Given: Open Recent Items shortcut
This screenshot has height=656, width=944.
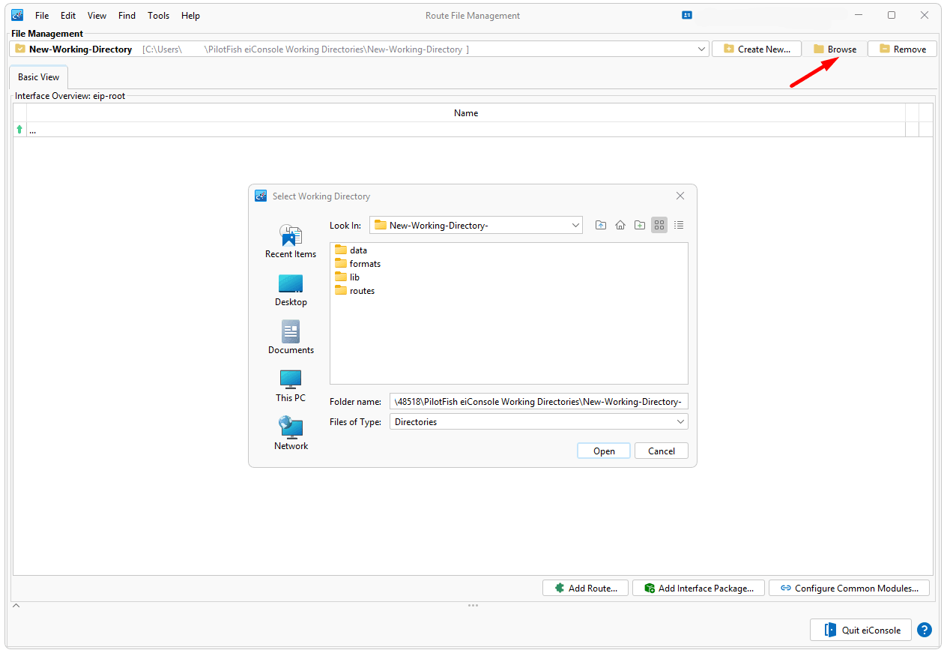Looking at the screenshot, I should click(x=291, y=241).
